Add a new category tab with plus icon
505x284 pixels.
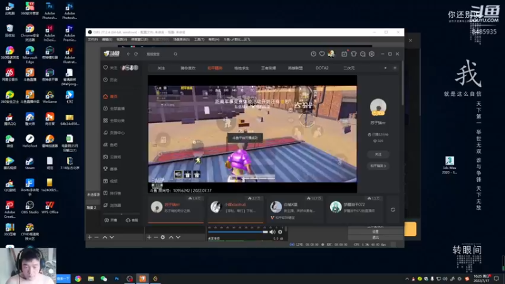pos(395,68)
